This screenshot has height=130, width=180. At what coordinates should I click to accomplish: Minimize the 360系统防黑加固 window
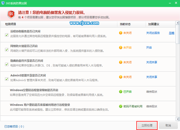tap(170, 3)
